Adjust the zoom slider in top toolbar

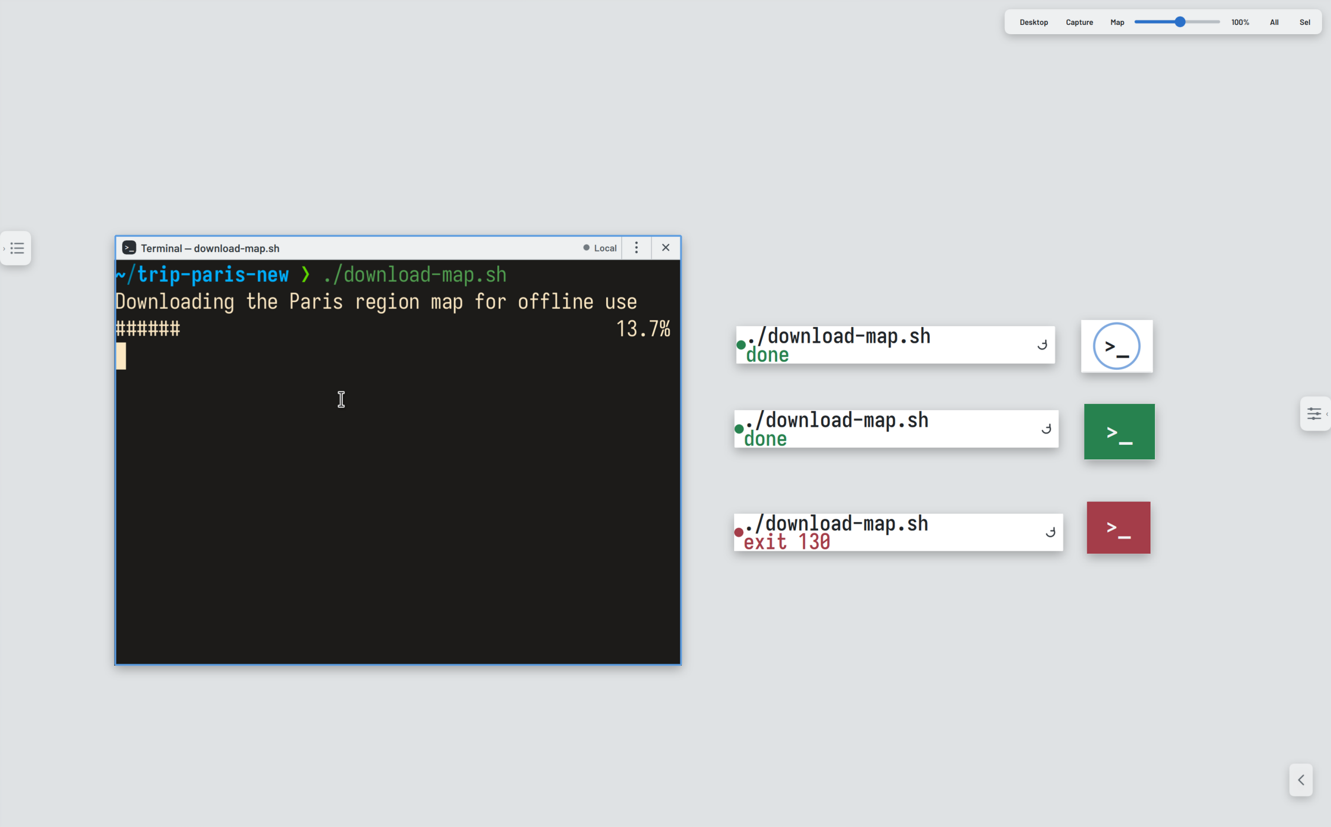pyautogui.click(x=1177, y=22)
